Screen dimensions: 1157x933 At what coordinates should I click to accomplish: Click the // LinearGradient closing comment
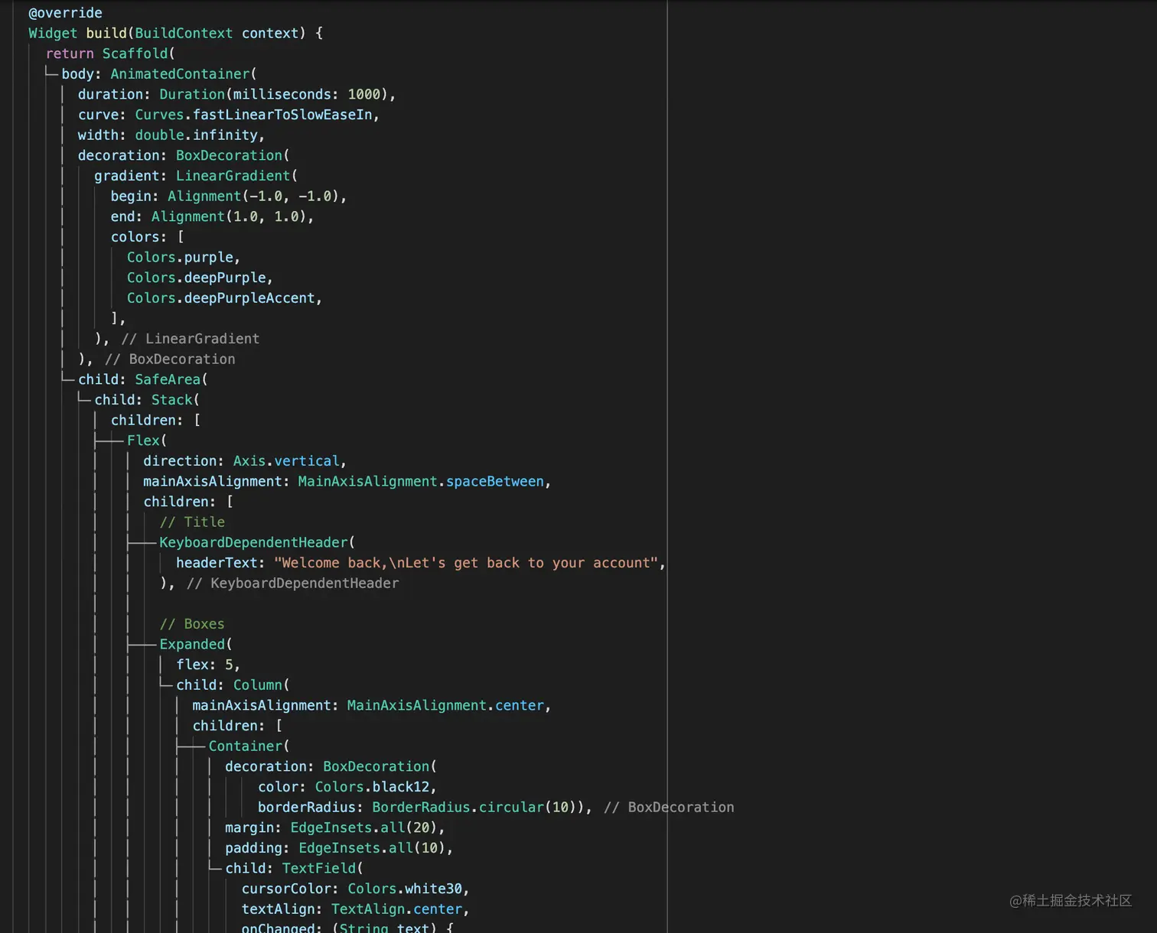tap(190, 339)
